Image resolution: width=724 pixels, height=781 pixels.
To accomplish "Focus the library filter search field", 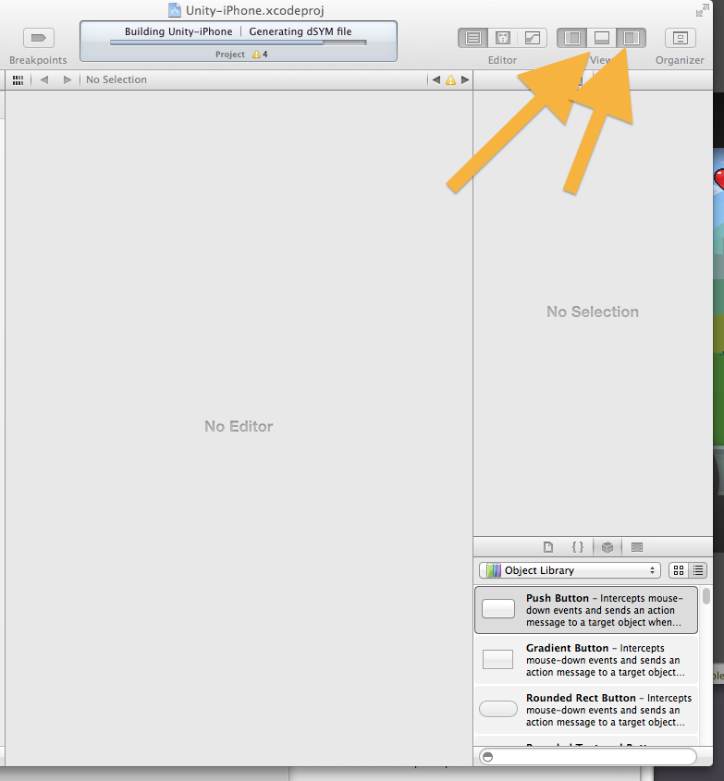I will click(588, 757).
